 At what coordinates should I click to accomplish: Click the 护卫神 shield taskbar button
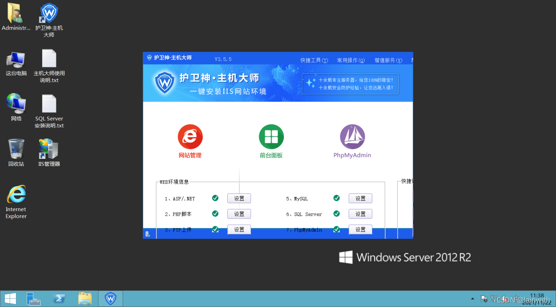coord(110,299)
